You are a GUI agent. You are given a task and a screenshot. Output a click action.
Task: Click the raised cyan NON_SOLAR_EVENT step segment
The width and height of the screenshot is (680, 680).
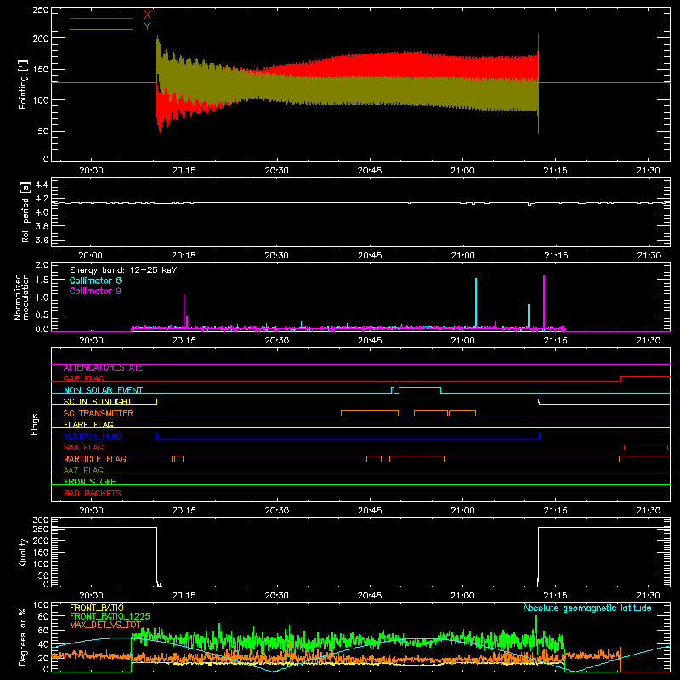(x=420, y=388)
